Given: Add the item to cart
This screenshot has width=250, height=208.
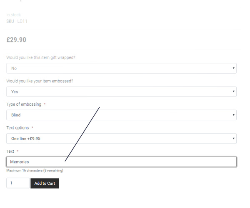Looking at the screenshot, I should [45, 183].
